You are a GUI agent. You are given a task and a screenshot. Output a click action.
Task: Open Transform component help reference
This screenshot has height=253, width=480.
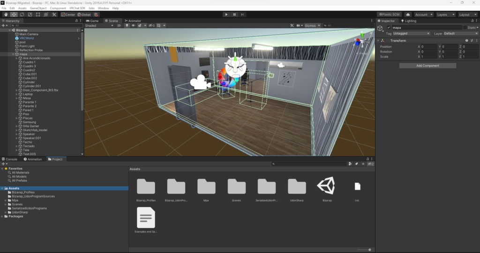(466, 40)
